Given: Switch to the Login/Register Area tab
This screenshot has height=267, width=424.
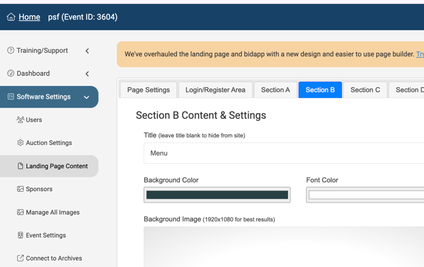Looking at the screenshot, I should (216, 90).
